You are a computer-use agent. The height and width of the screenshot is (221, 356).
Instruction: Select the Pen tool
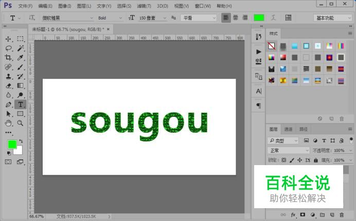pos(8,105)
